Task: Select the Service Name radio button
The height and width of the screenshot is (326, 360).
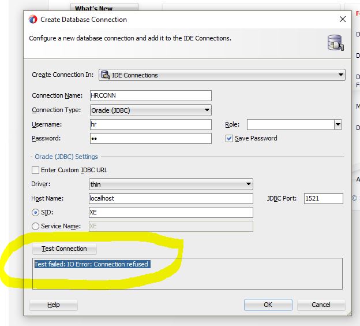Action: [x=35, y=227]
